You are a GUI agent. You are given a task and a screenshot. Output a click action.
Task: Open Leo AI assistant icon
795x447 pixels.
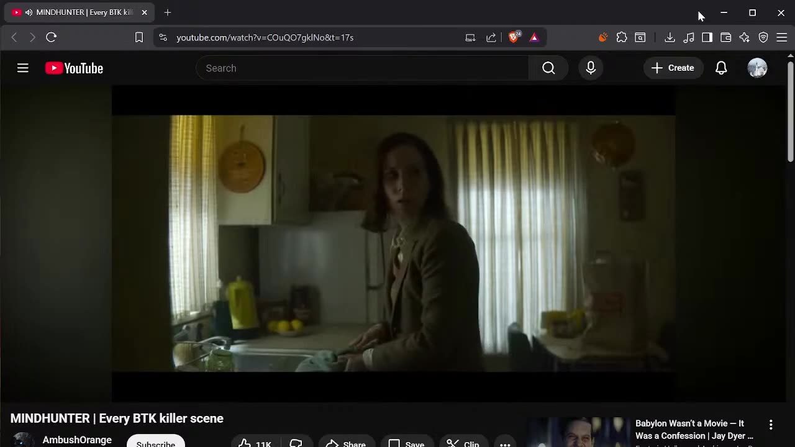click(x=745, y=38)
